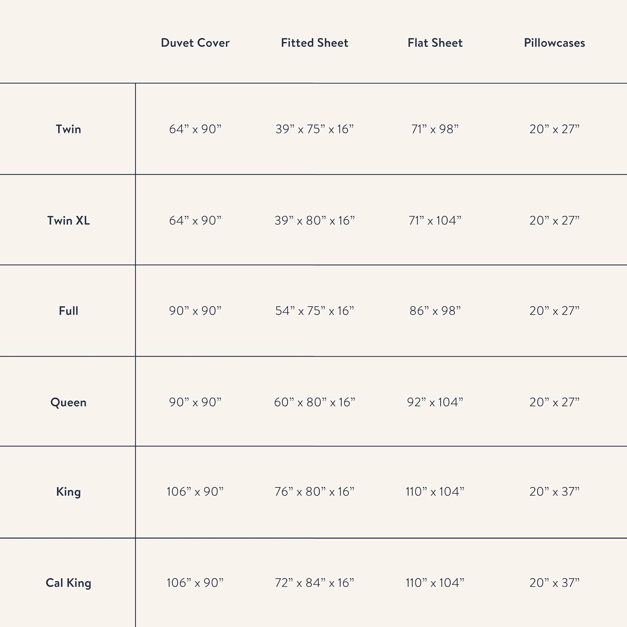This screenshot has width=627, height=627.
Task: Select the Pillowcases column header
Action: pos(554,43)
